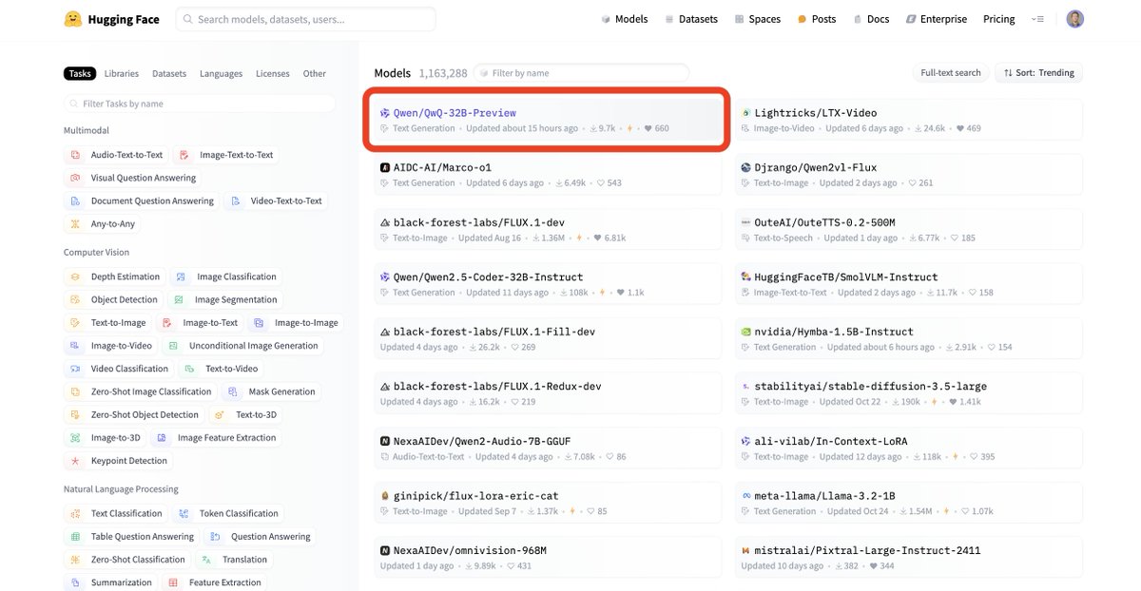Open the stabilityai/stable-diffusion-3.5-large model card
Viewport: 1141px width, 591px height.
[x=909, y=394]
